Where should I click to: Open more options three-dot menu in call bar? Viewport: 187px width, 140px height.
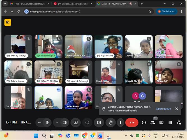tap(121, 122)
